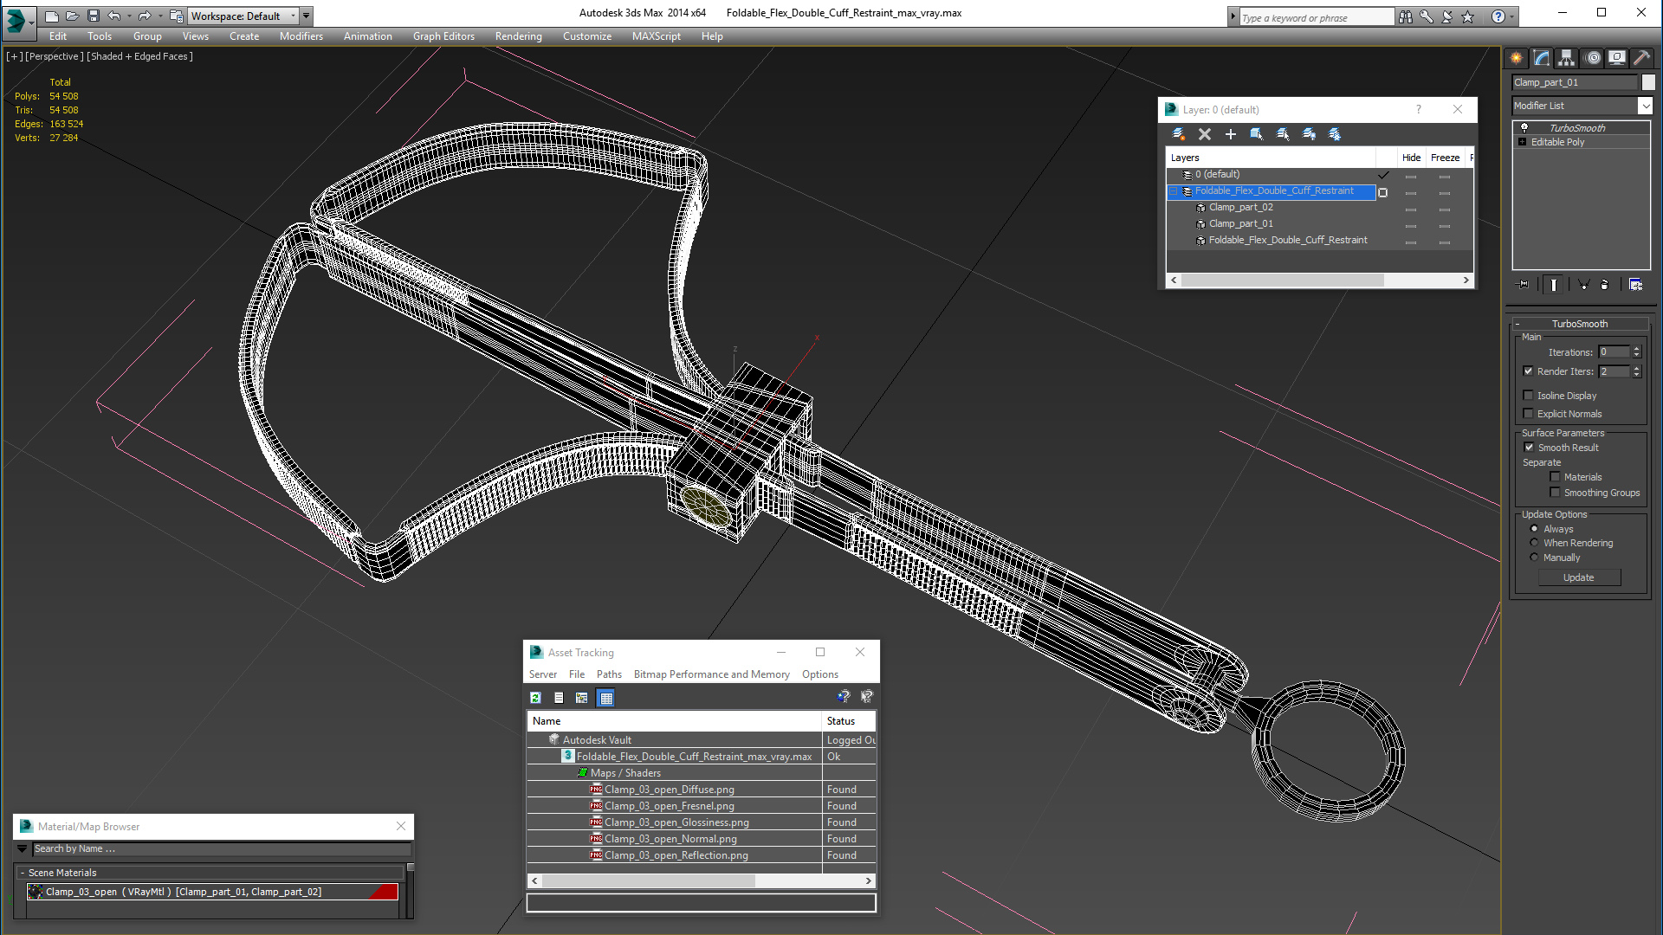Refresh the Asset Tracking list
Image resolution: width=1663 pixels, height=935 pixels.
tap(535, 698)
